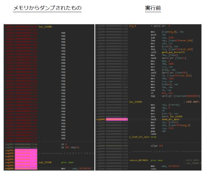Click the 'add rdx' instruction
Image resolution: width=206 pixels, height=174 pixels.
pos(160,108)
